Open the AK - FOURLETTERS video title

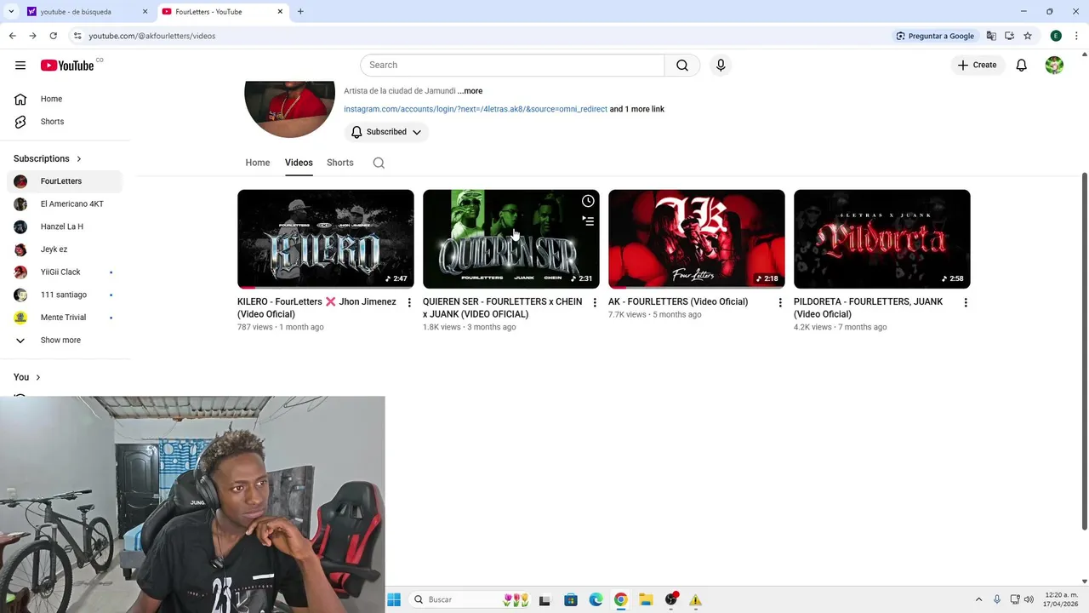pyautogui.click(x=678, y=301)
